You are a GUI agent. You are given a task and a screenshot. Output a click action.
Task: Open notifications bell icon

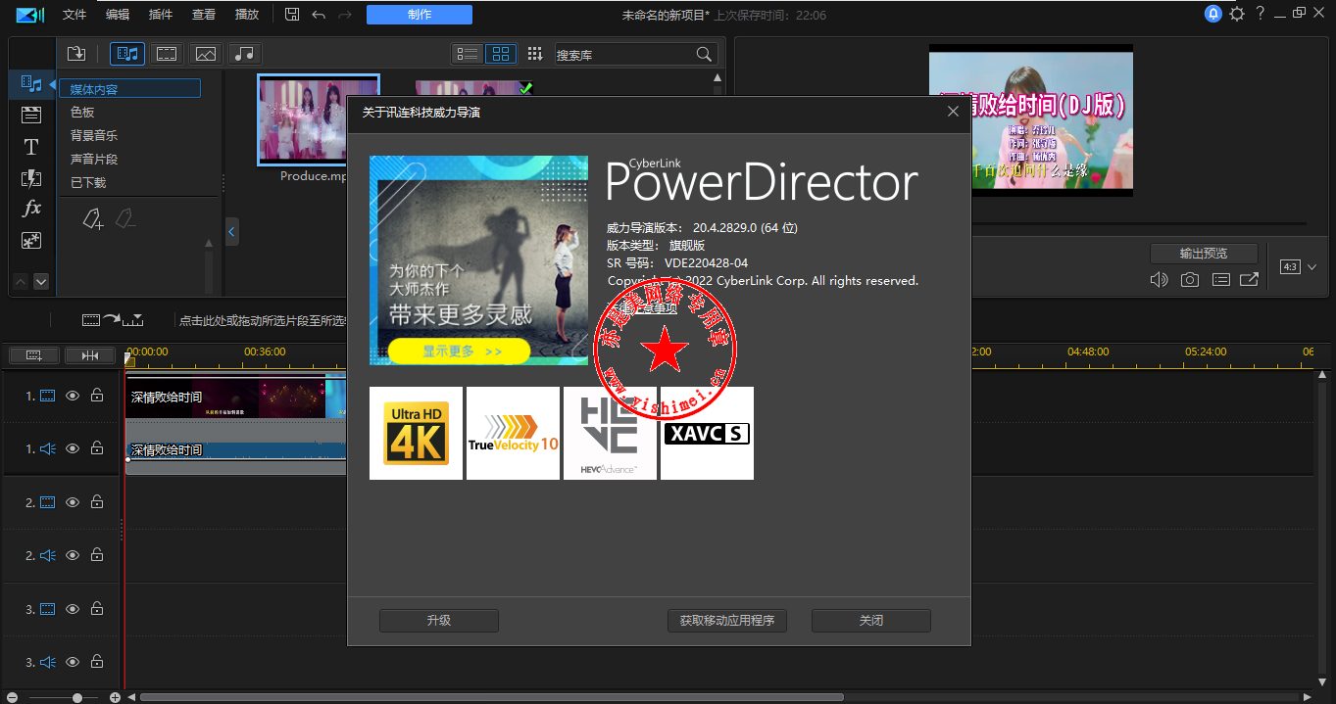[x=1213, y=14]
